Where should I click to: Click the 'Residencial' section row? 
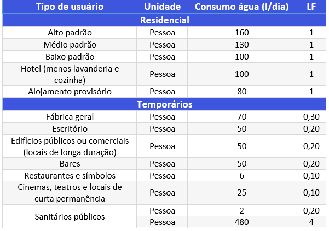(x=164, y=20)
